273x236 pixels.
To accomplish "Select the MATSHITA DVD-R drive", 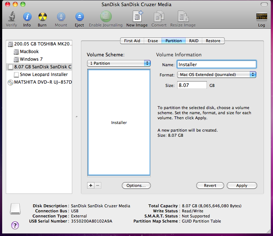I will 39,82.
